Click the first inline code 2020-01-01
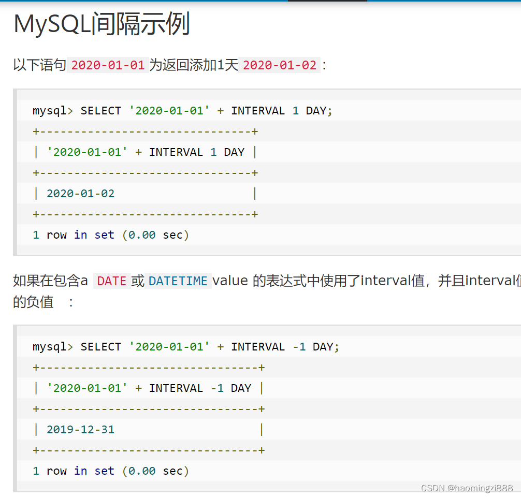The width and height of the screenshot is (521, 498). (108, 65)
